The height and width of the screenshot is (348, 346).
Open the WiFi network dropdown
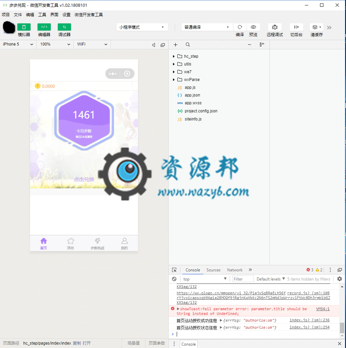click(x=92, y=45)
